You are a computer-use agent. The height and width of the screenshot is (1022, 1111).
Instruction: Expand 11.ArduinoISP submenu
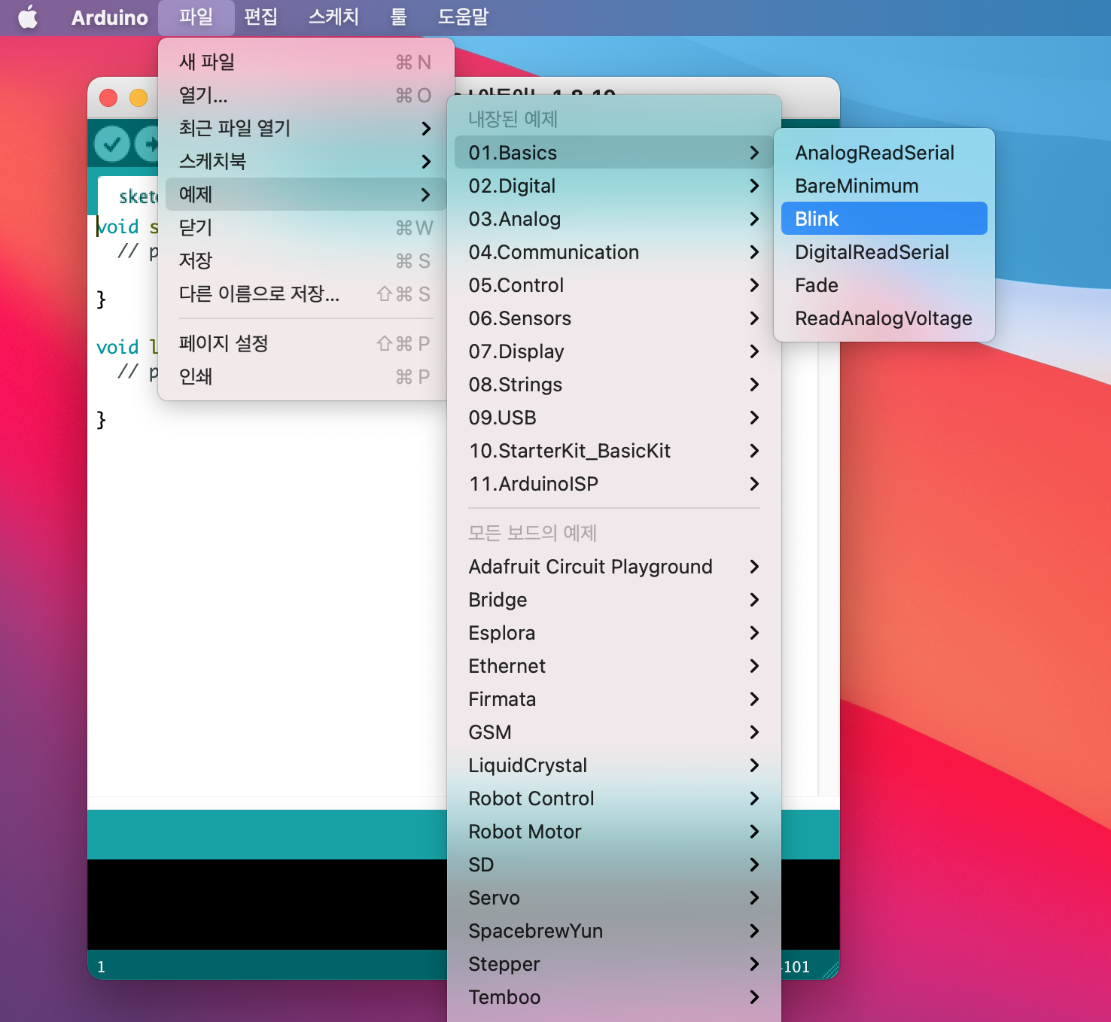614,484
